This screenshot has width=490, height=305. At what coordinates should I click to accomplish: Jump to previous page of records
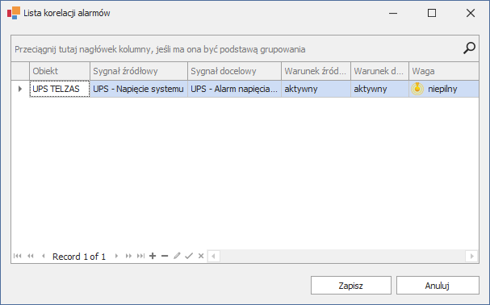(31, 256)
